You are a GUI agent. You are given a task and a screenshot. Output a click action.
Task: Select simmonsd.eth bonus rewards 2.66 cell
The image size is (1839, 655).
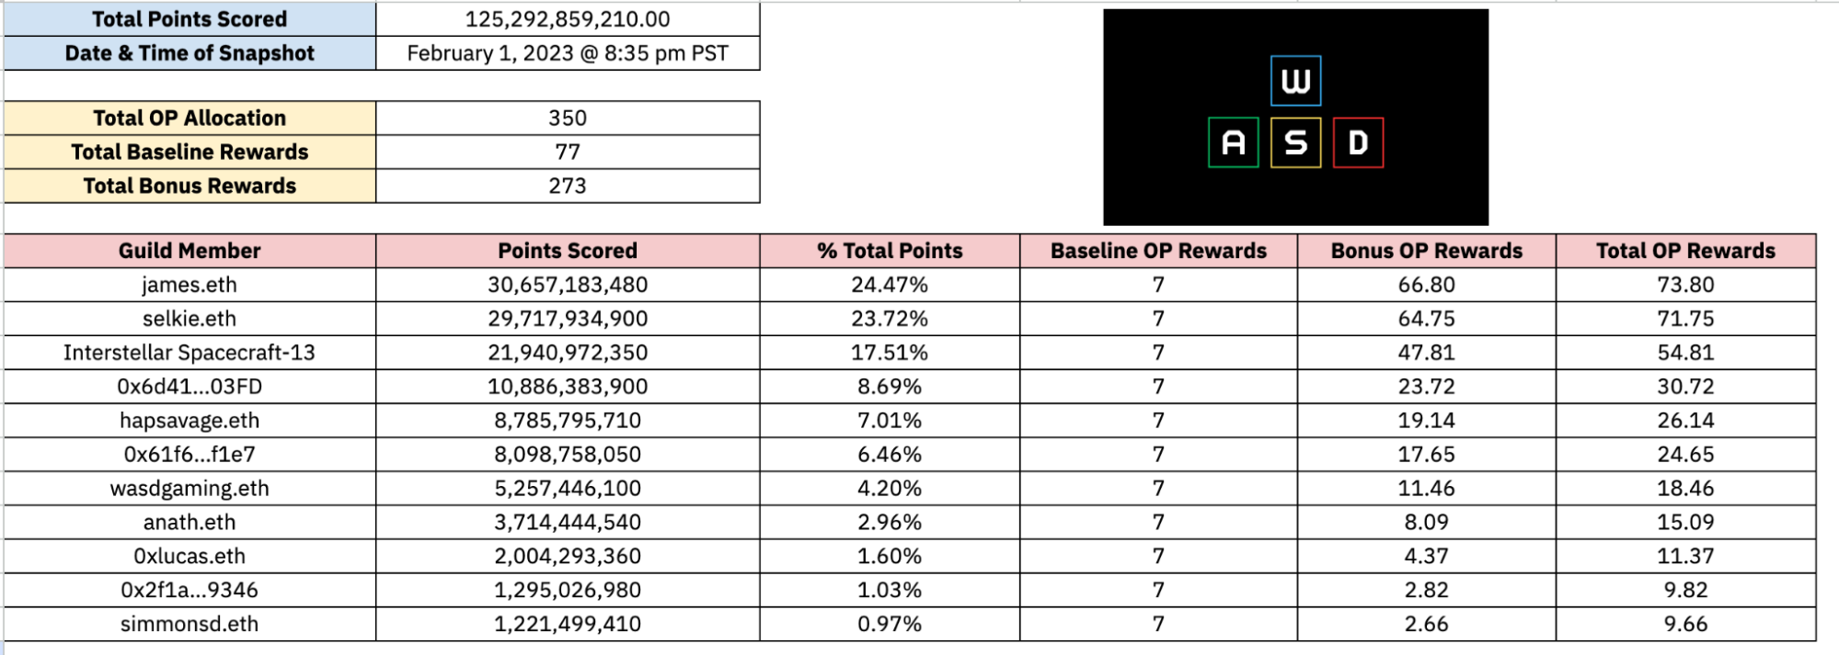tap(1426, 625)
